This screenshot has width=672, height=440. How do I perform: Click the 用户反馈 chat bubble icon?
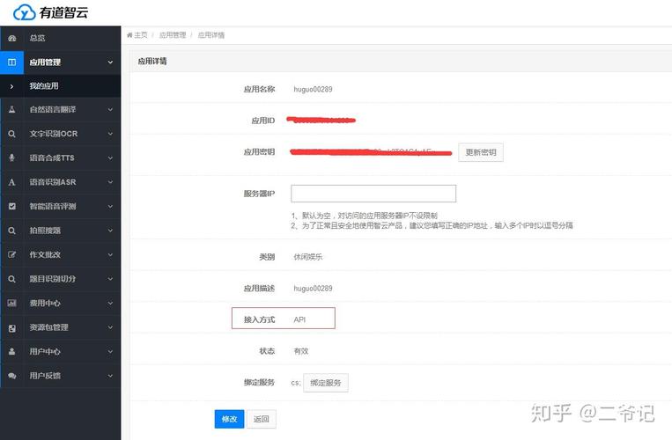(12, 376)
